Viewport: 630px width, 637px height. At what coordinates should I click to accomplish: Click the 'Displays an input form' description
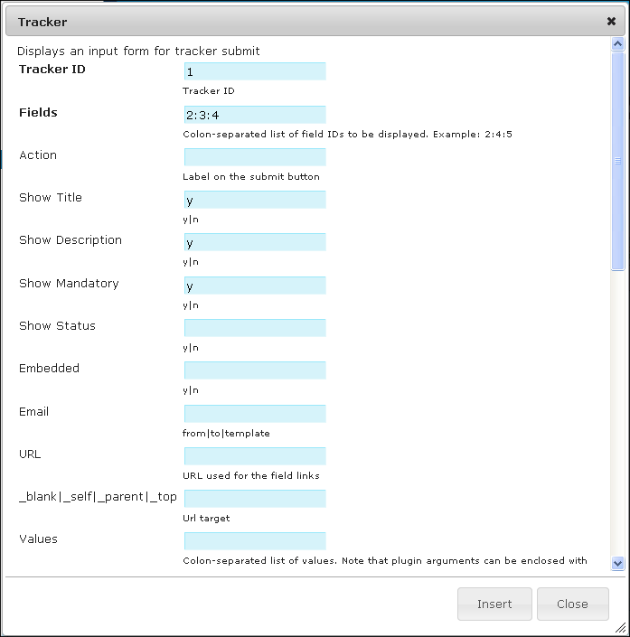(138, 52)
